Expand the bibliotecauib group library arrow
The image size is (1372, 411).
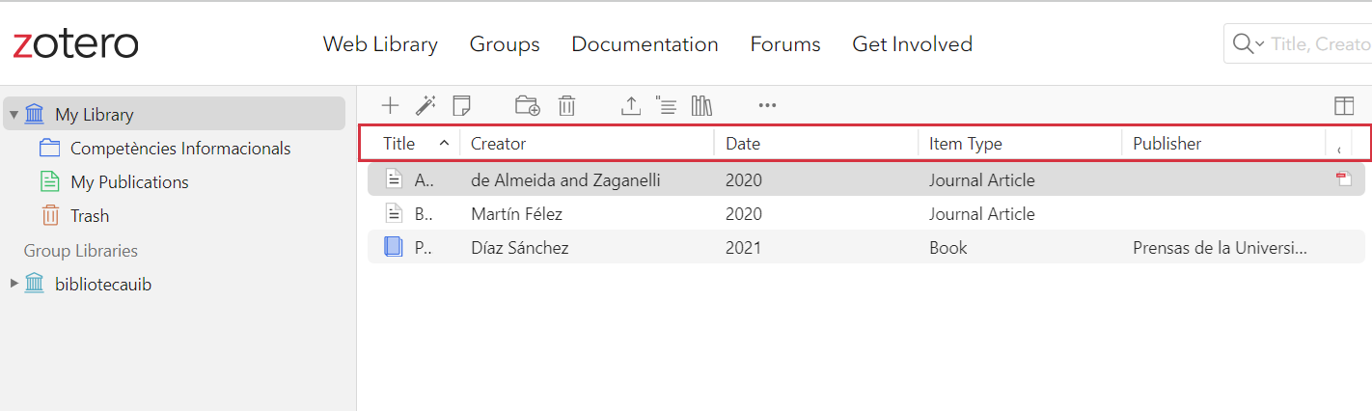click(14, 284)
